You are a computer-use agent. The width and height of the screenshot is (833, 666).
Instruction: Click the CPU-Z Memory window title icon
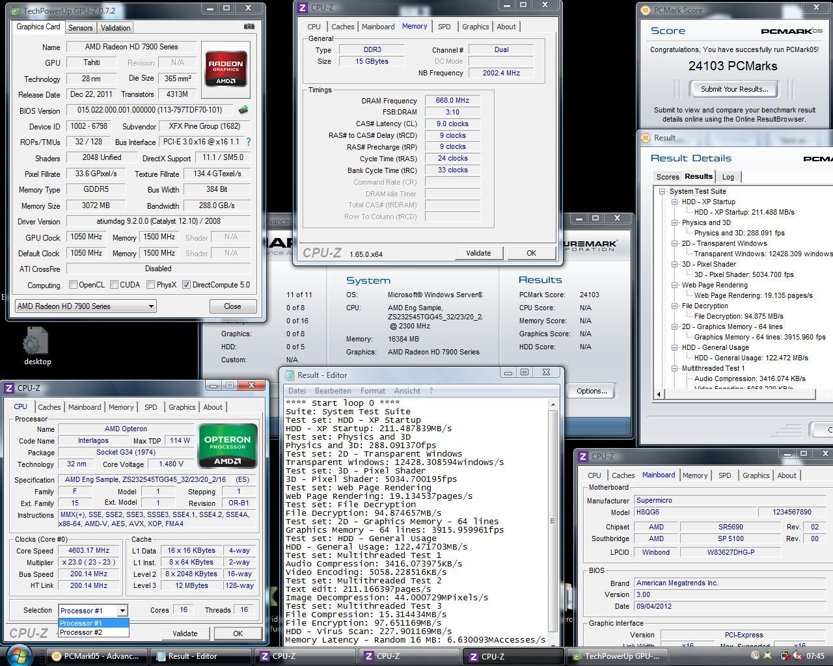[302, 8]
